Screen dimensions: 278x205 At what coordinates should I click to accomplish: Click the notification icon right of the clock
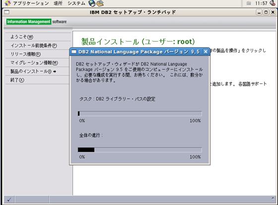(273, 3)
